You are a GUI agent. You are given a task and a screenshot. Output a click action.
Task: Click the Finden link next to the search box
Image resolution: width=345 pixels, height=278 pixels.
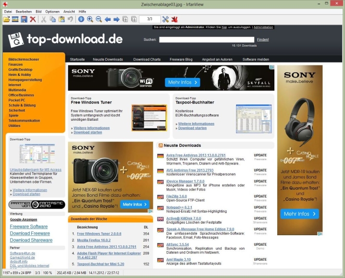(263, 39)
